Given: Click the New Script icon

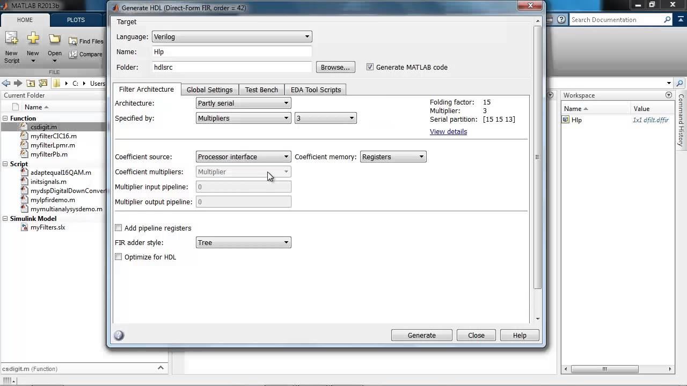Looking at the screenshot, I should [11, 39].
